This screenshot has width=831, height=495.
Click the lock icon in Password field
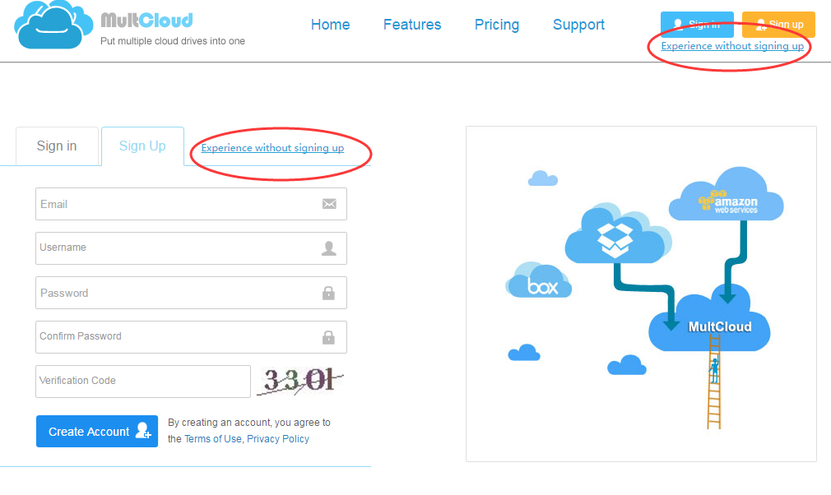coord(328,293)
